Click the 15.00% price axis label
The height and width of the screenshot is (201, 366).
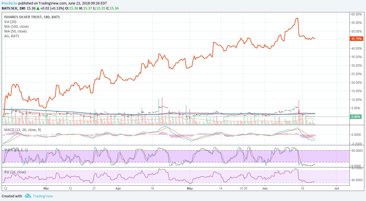pyautogui.click(x=357, y=91)
